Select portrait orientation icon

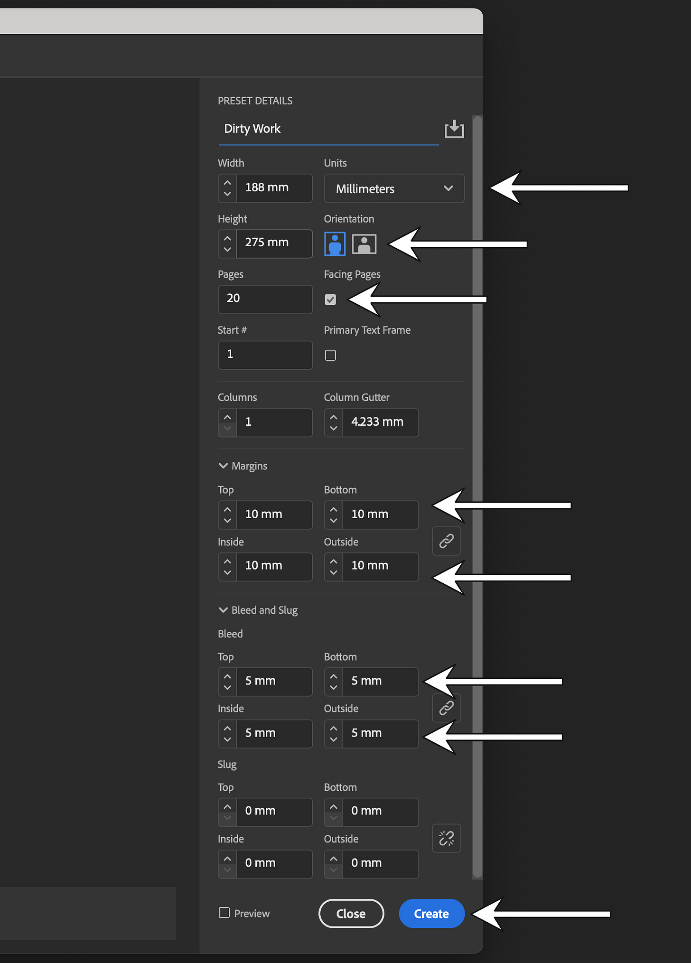coord(335,244)
